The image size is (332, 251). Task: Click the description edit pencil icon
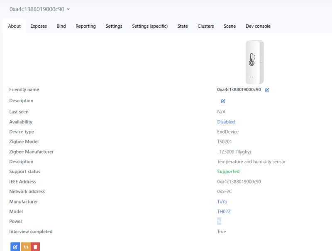pos(223,101)
